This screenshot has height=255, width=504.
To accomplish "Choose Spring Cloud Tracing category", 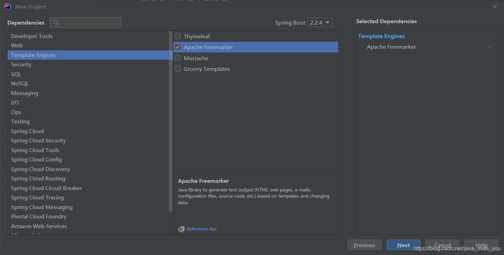I will point(88,198).
